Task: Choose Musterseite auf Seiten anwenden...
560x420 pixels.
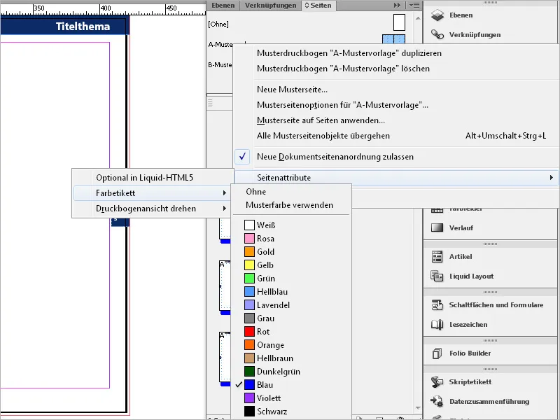Action: click(321, 120)
